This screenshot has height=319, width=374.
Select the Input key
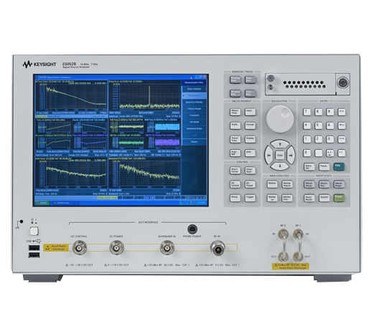pos(251,112)
